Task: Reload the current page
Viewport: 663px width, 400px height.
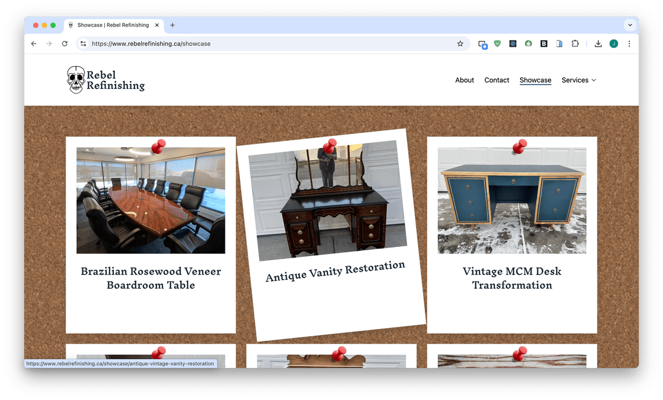Action: [65, 44]
